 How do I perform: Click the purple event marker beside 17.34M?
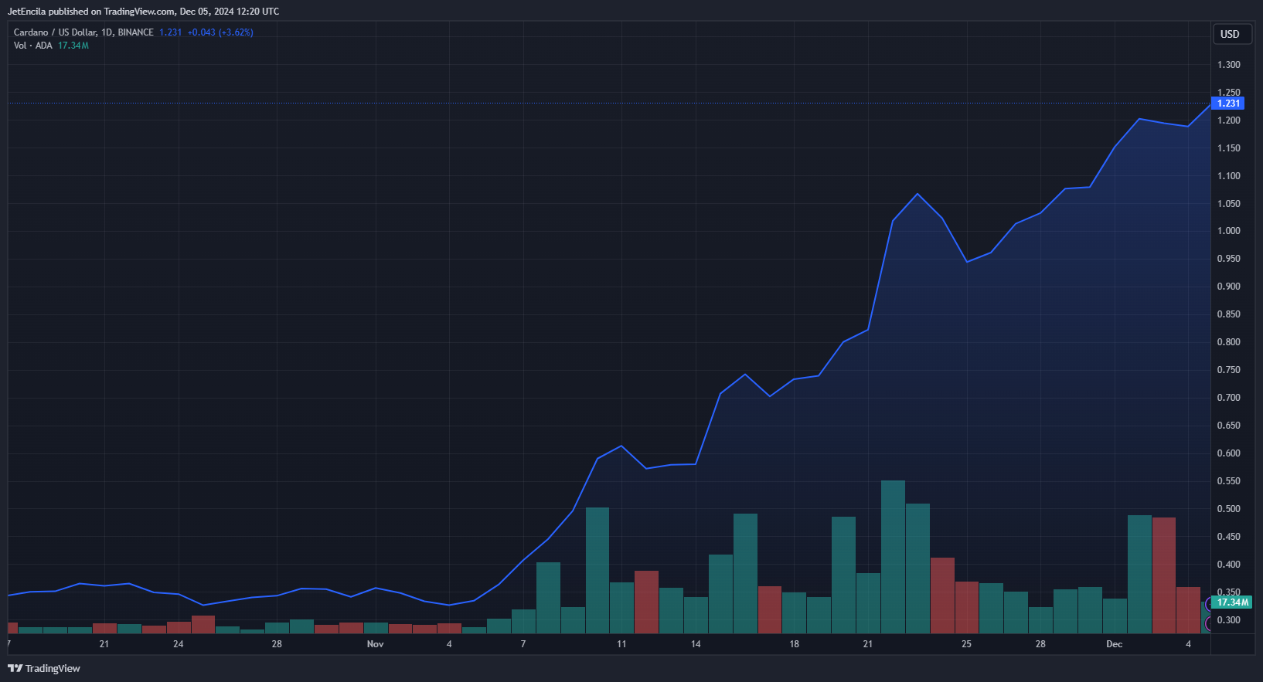1208,603
